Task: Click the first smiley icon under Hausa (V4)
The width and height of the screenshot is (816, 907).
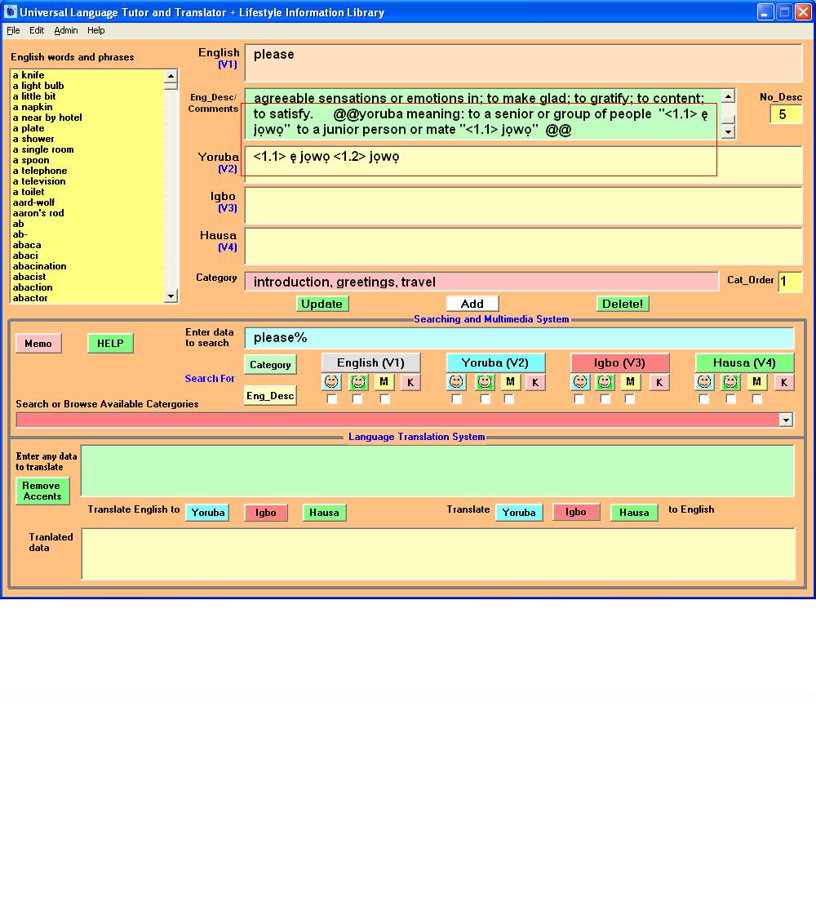Action: pyautogui.click(x=703, y=382)
